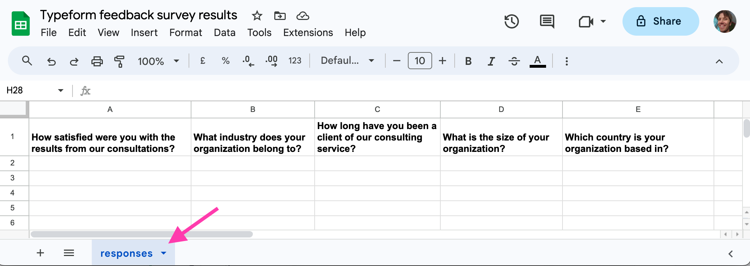Add a new sheet with plus button
750x266 pixels.
40,253
